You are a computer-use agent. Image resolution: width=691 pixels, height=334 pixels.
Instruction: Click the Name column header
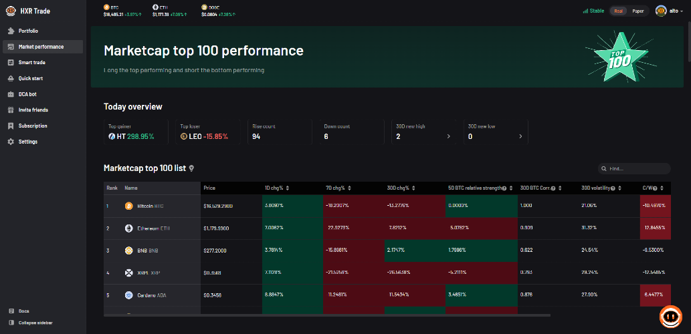tap(131, 188)
